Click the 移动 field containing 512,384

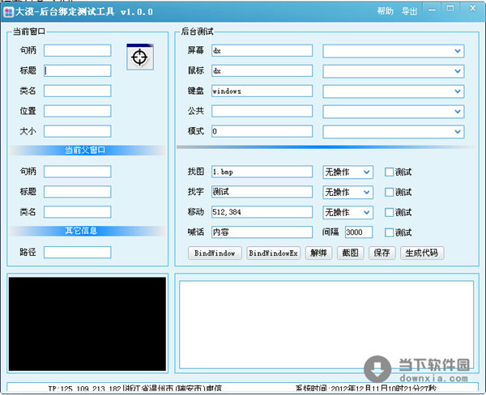(262, 212)
